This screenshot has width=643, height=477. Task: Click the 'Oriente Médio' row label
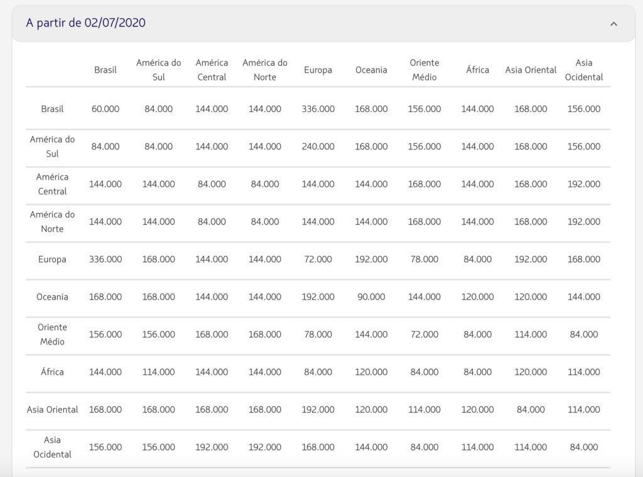coord(52,334)
